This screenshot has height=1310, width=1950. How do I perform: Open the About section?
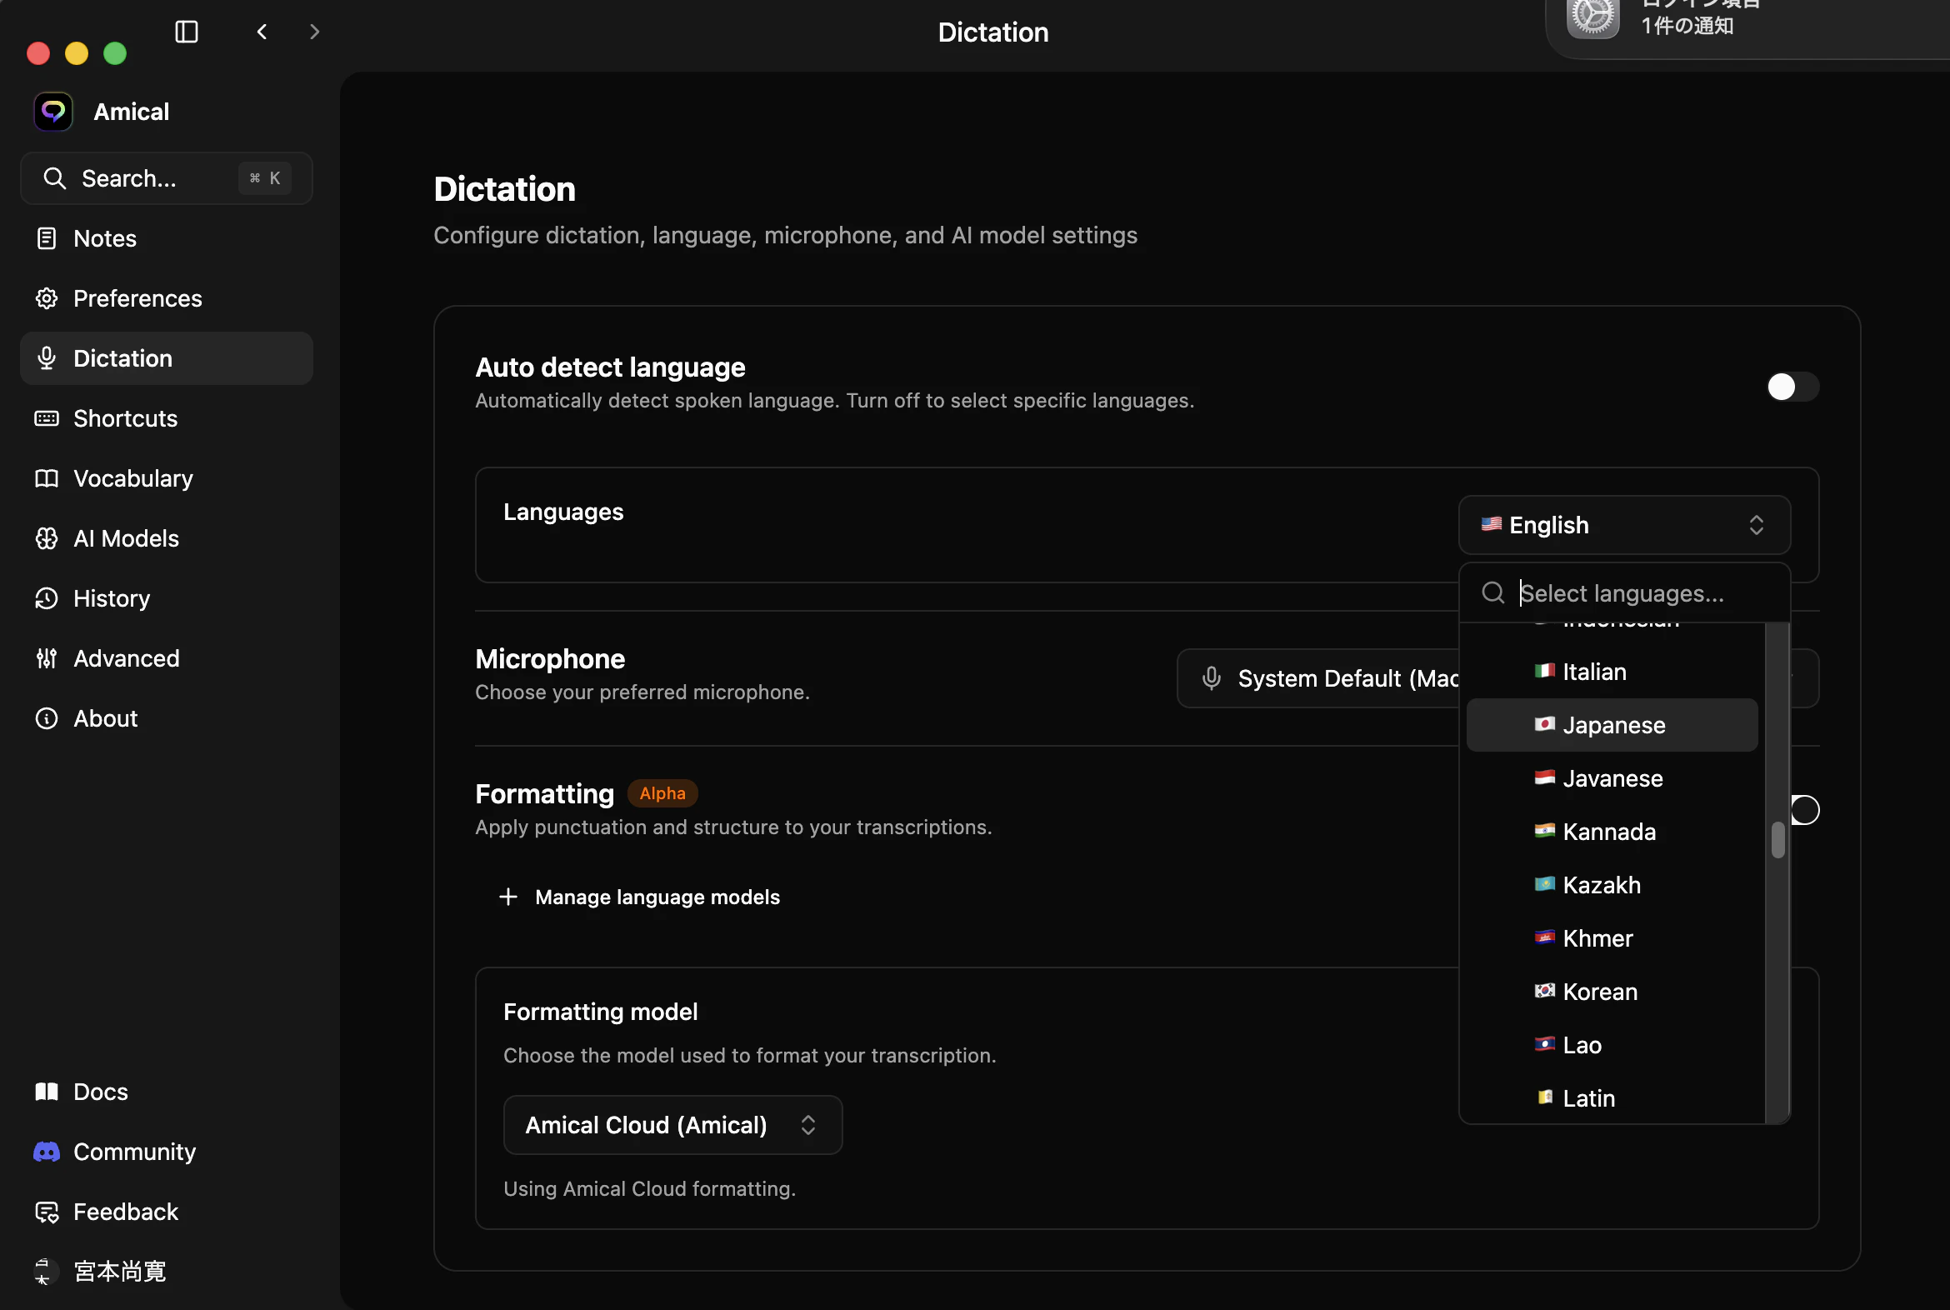tap(167, 718)
